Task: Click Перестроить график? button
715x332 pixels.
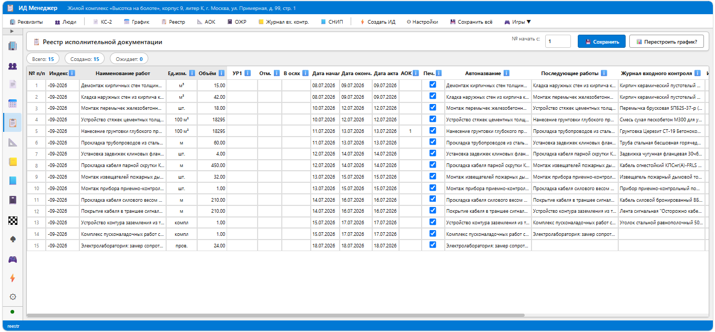Action: pos(666,41)
